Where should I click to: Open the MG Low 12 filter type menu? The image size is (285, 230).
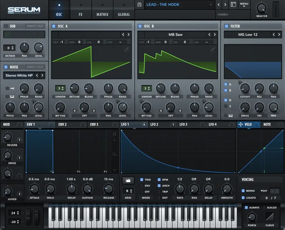248,34
